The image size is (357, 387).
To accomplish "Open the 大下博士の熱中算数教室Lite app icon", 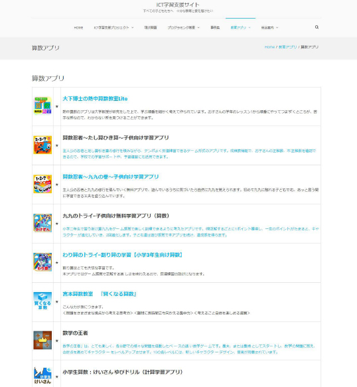I will (42, 106).
